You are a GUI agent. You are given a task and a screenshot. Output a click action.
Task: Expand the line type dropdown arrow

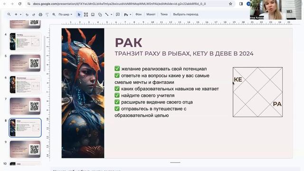pos(111,14)
